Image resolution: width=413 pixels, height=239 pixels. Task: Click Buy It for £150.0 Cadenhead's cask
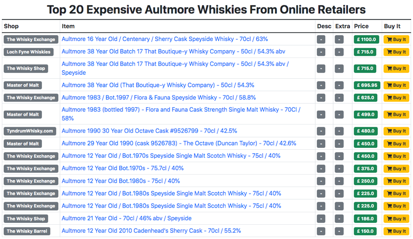pos(396,231)
